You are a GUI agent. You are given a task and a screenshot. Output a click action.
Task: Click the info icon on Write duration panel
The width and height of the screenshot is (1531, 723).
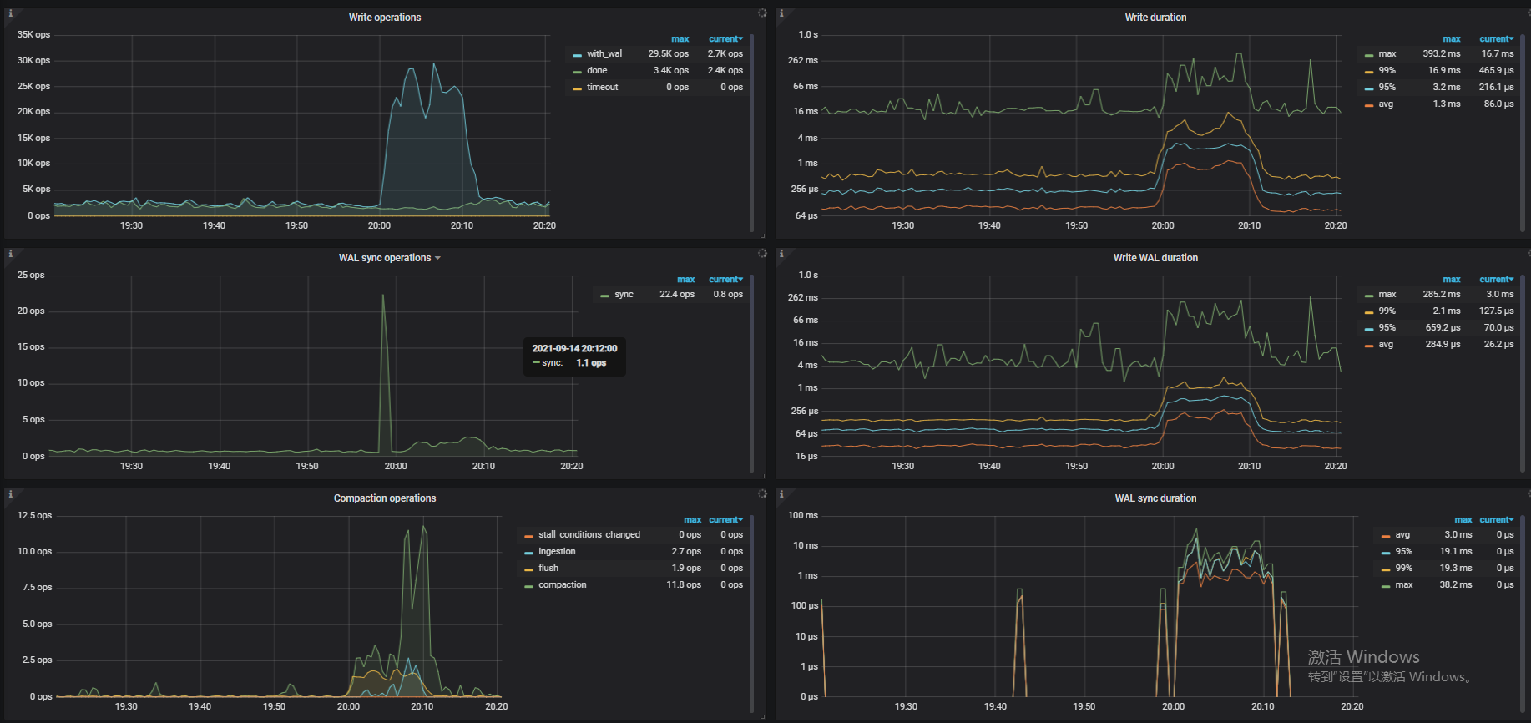point(781,13)
